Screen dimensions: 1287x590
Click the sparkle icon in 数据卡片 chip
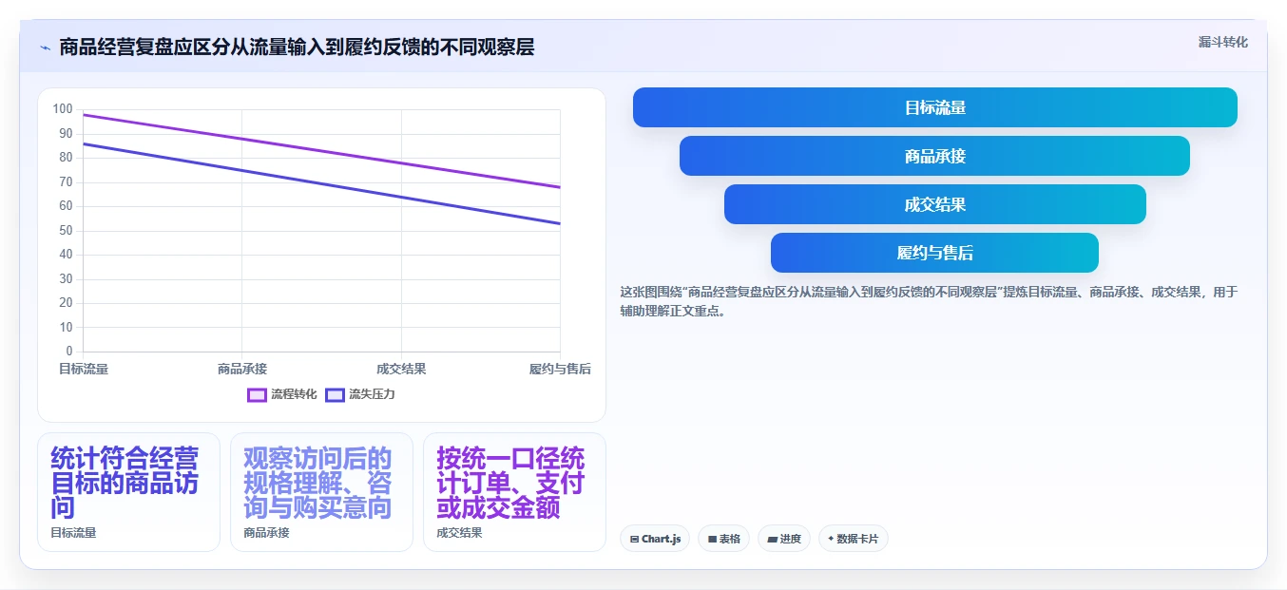(x=831, y=539)
